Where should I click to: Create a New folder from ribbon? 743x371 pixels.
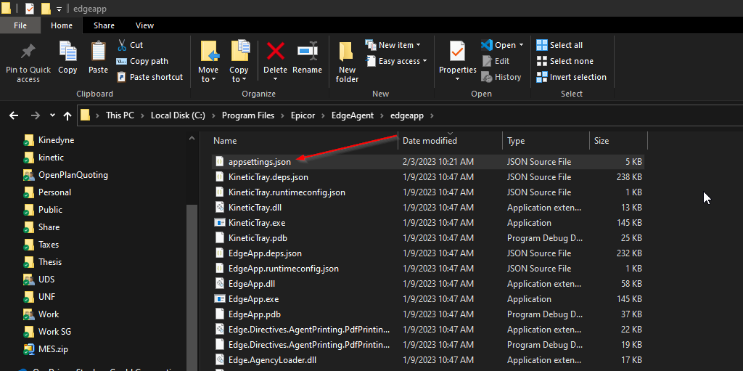pyautogui.click(x=347, y=52)
